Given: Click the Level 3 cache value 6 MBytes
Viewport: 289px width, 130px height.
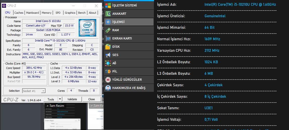Looking at the screenshot, I should (73, 81).
